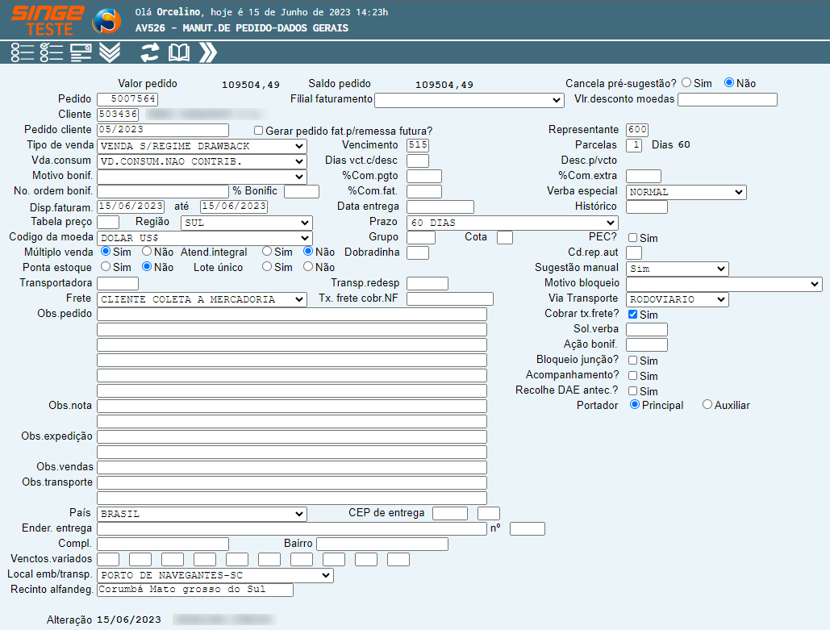Select Sim for Cancela pré-sugestão
Image resolution: width=830 pixels, height=630 pixels.
(x=686, y=82)
